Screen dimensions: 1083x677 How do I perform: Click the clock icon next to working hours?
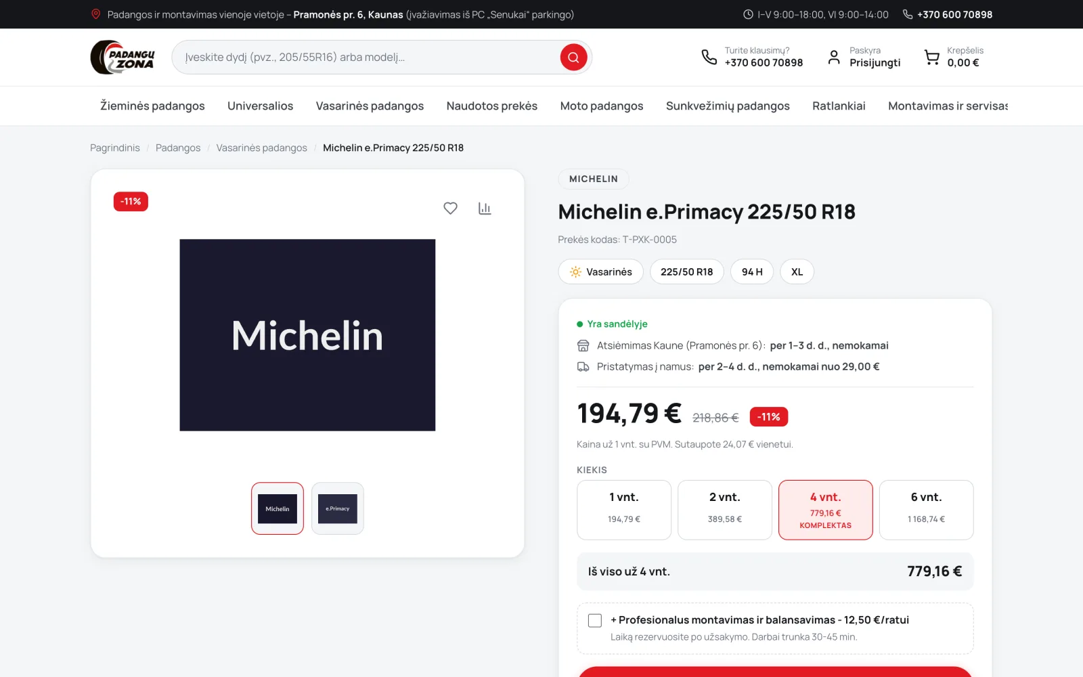pos(748,14)
